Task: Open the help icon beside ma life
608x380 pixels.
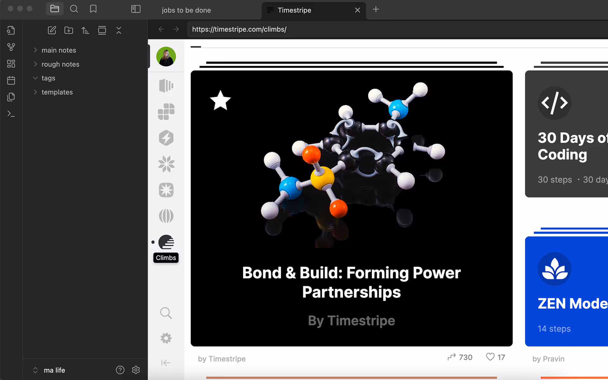Action: (120, 370)
